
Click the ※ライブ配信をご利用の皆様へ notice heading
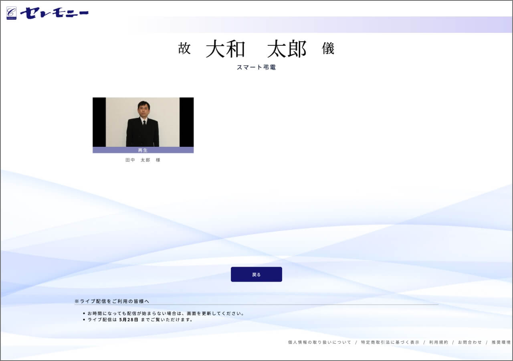(x=112, y=301)
